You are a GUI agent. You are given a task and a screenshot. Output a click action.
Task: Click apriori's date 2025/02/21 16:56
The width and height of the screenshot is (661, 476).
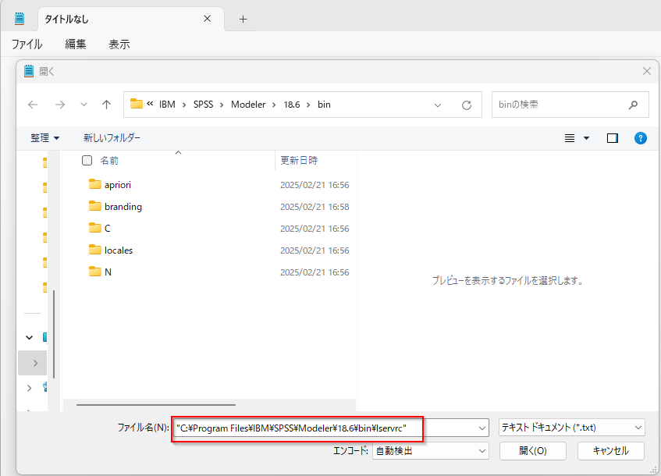coord(315,185)
